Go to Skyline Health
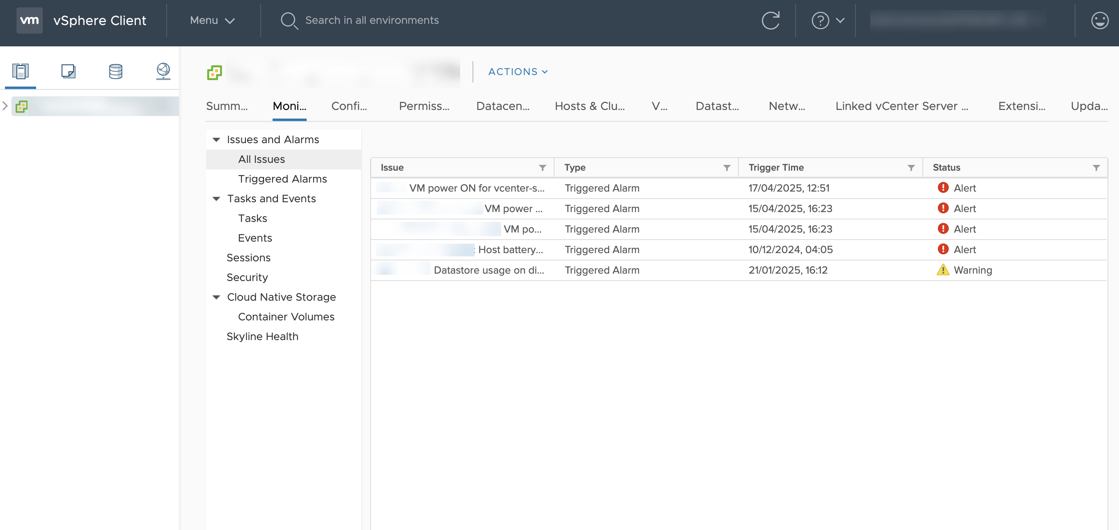This screenshot has width=1119, height=530. pyautogui.click(x=262, y=336)
